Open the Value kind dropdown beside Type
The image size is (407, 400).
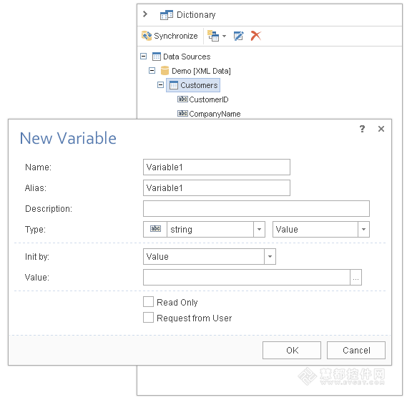point(363,229)
